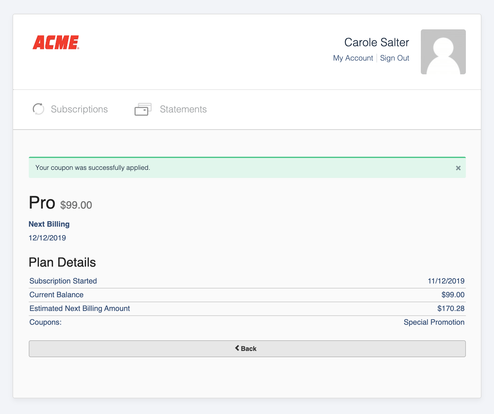Viewport: 494px width, 414px height.
Task: Click the circular arrows Subscriptions icon
Action: click(38, 109)
